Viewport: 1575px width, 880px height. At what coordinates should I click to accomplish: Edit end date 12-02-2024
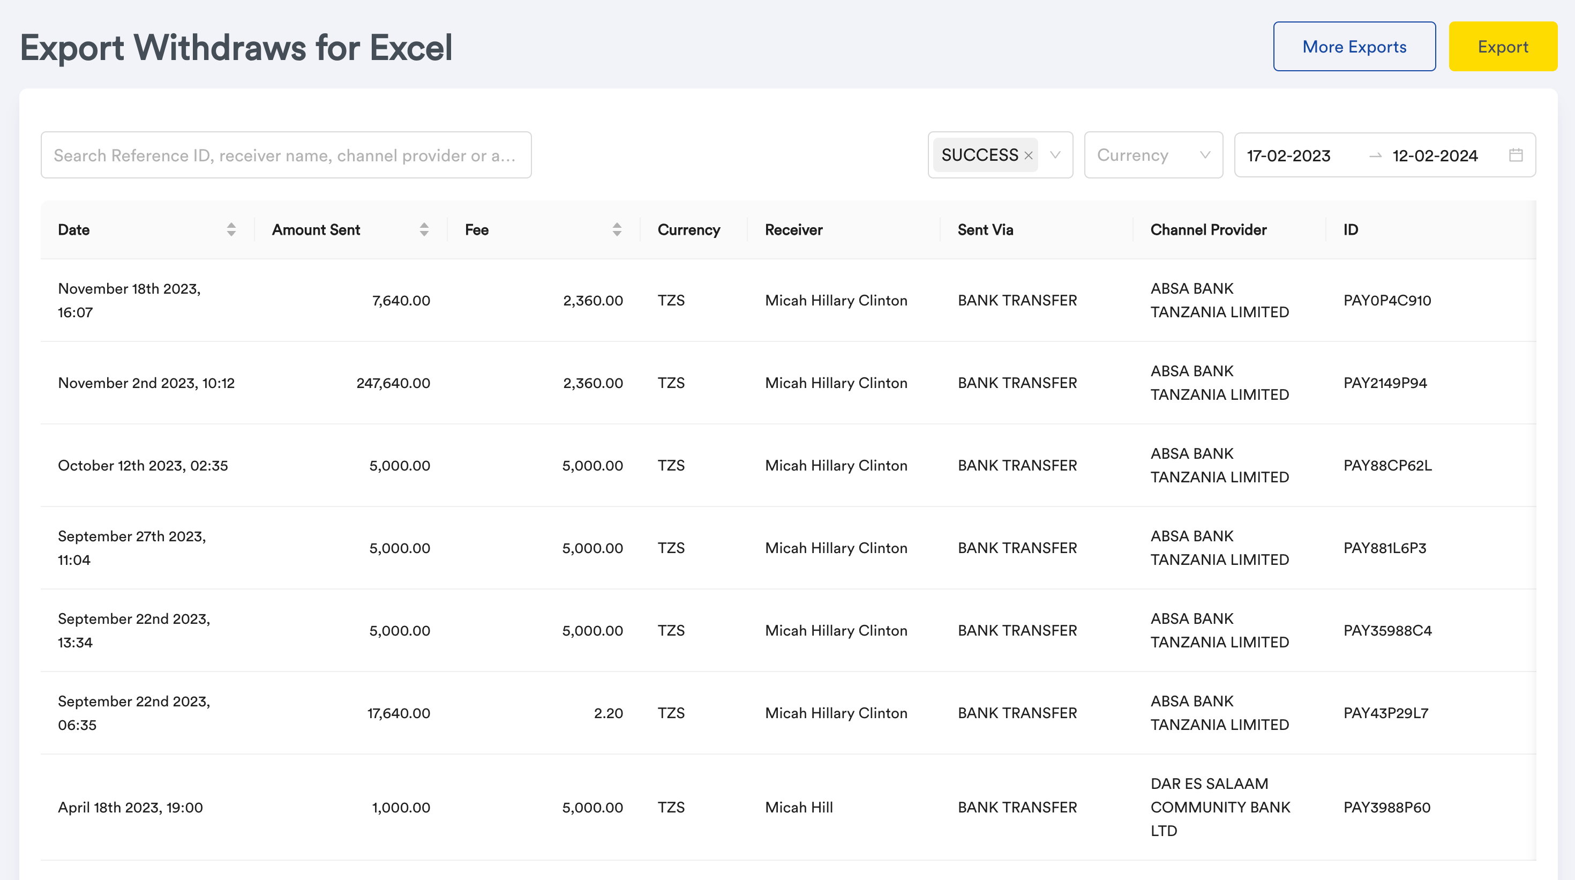[x=1435, y=156]
